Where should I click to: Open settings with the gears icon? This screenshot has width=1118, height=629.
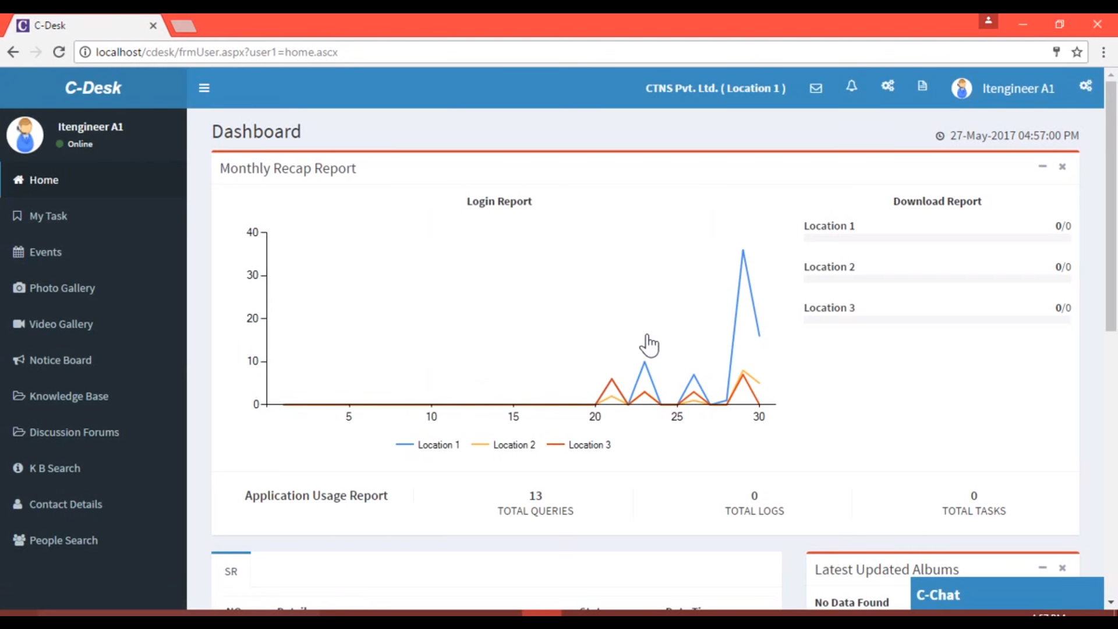click(887, 86)
